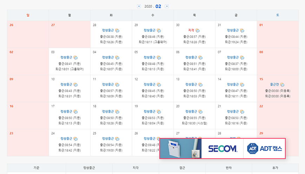Go to previous month arrow

click(139, 6)
